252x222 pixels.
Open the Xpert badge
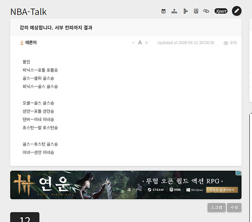[221, 11]
